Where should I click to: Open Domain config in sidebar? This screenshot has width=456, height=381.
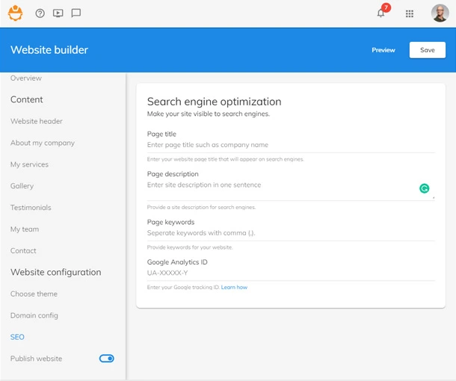pyautogui.click(x=34, y=315)
